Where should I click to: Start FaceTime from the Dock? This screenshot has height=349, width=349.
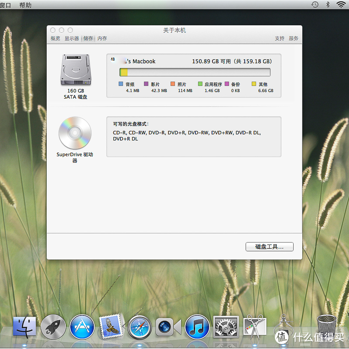(x=168, y=326)
